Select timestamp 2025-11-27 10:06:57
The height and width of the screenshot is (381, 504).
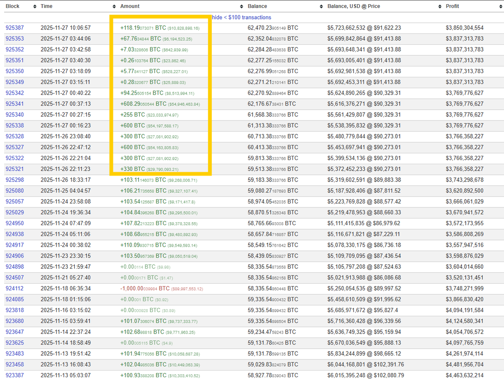click(66, 28)
